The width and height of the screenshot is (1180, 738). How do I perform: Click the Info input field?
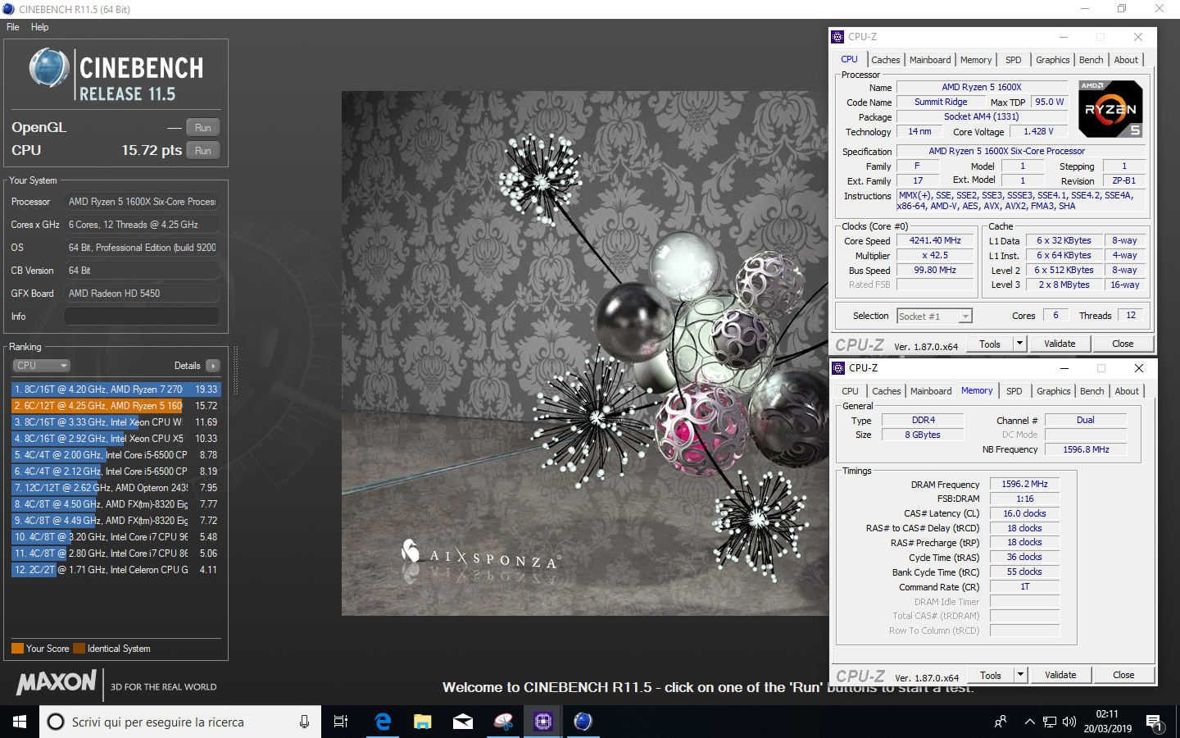[x=142, y=316]
